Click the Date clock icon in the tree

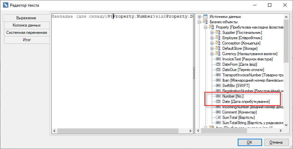[x=218, y=101]
